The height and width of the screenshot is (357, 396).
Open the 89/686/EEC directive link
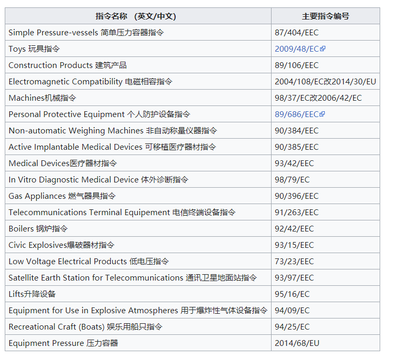coord(296,114)
